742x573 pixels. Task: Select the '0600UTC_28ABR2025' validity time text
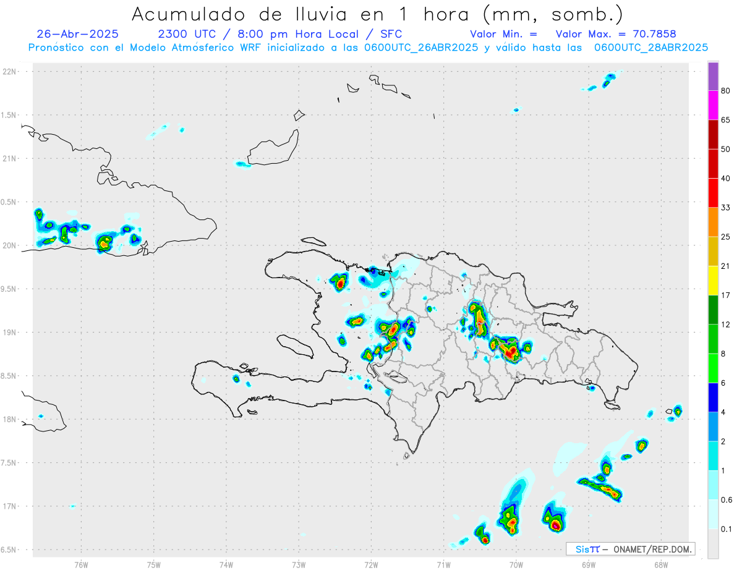[x=650, y=48]
